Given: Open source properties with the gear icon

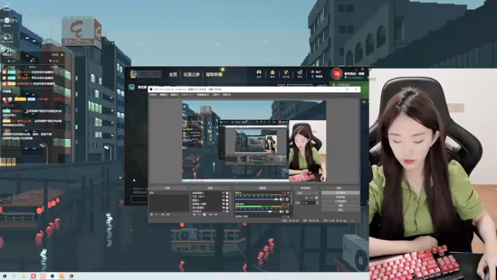Looking at the screenshot, I should coord(204,214).
